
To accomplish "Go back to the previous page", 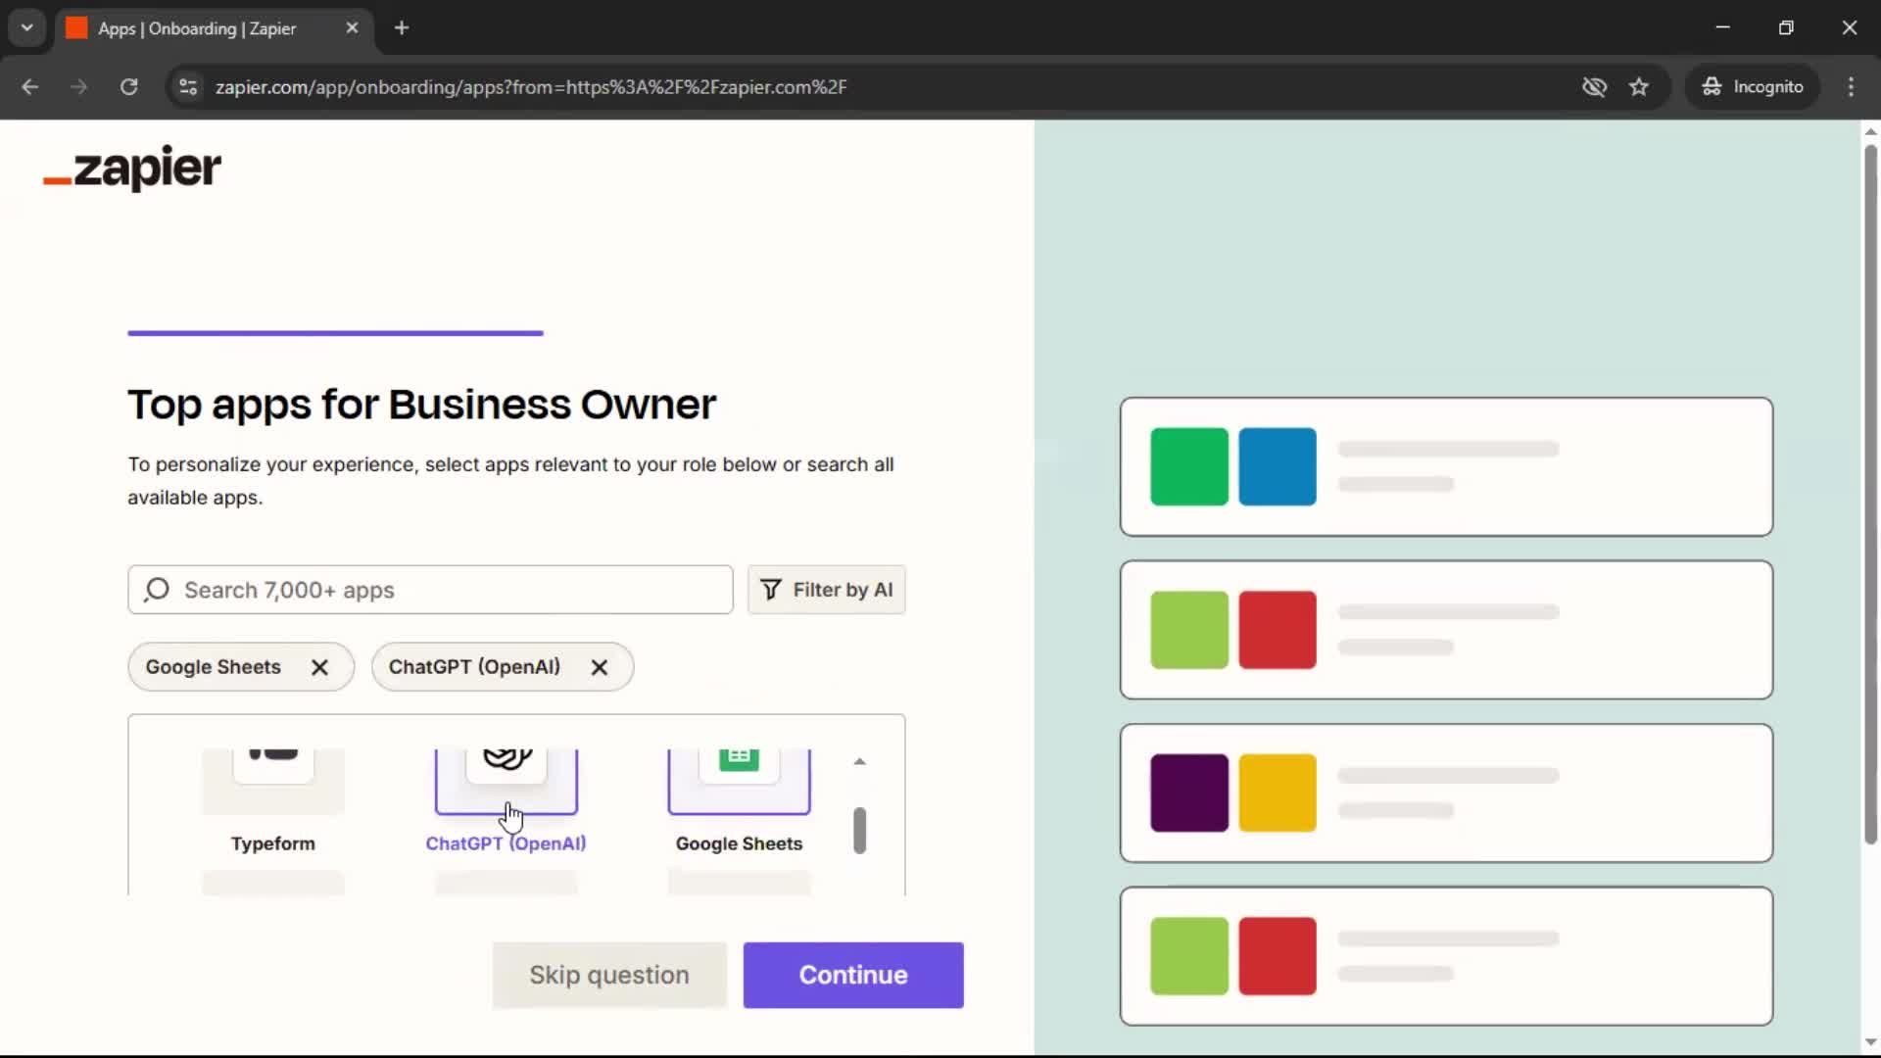I will (x=30, y=86).
